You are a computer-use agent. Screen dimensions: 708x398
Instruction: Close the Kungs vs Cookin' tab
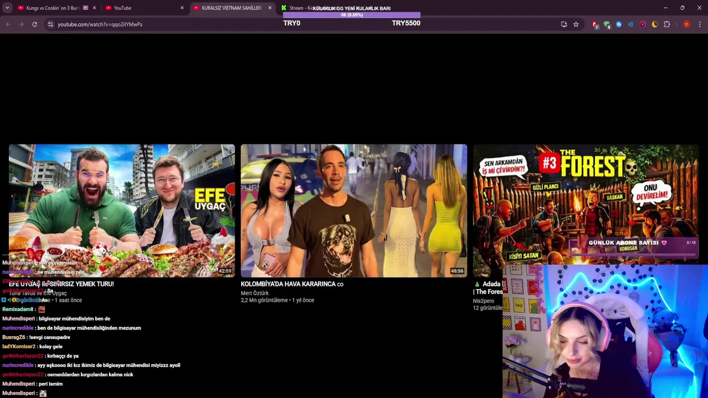coord(94,8)
